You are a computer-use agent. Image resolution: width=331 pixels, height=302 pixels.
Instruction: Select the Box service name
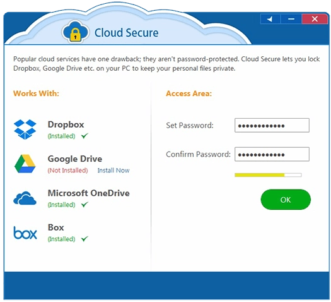55,227
